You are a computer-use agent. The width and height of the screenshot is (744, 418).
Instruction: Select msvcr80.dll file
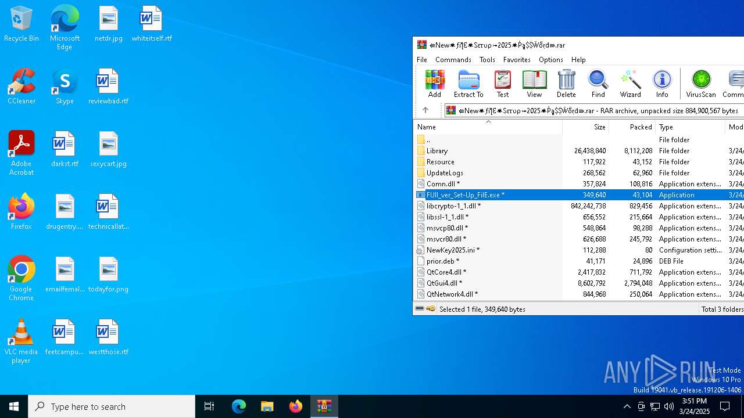coord(578,239)
